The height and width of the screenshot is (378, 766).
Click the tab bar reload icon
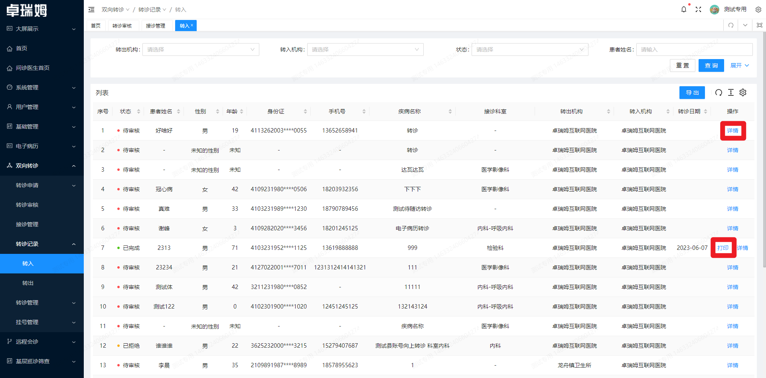[731, 25]
